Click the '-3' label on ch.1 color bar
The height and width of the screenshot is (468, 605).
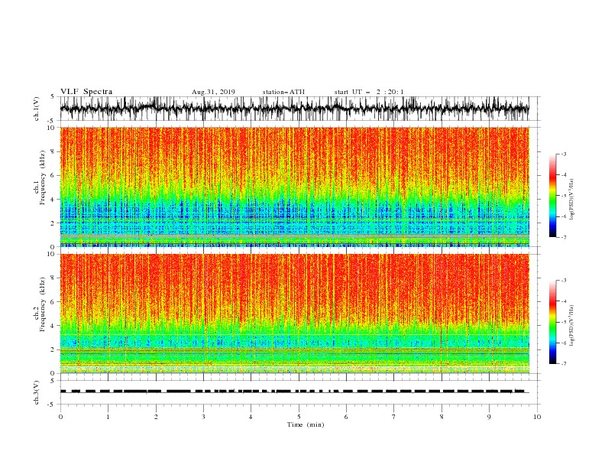564,154
